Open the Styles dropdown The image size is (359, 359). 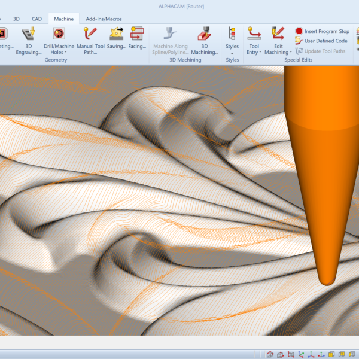pyautogui.click(x=232, y=53)
